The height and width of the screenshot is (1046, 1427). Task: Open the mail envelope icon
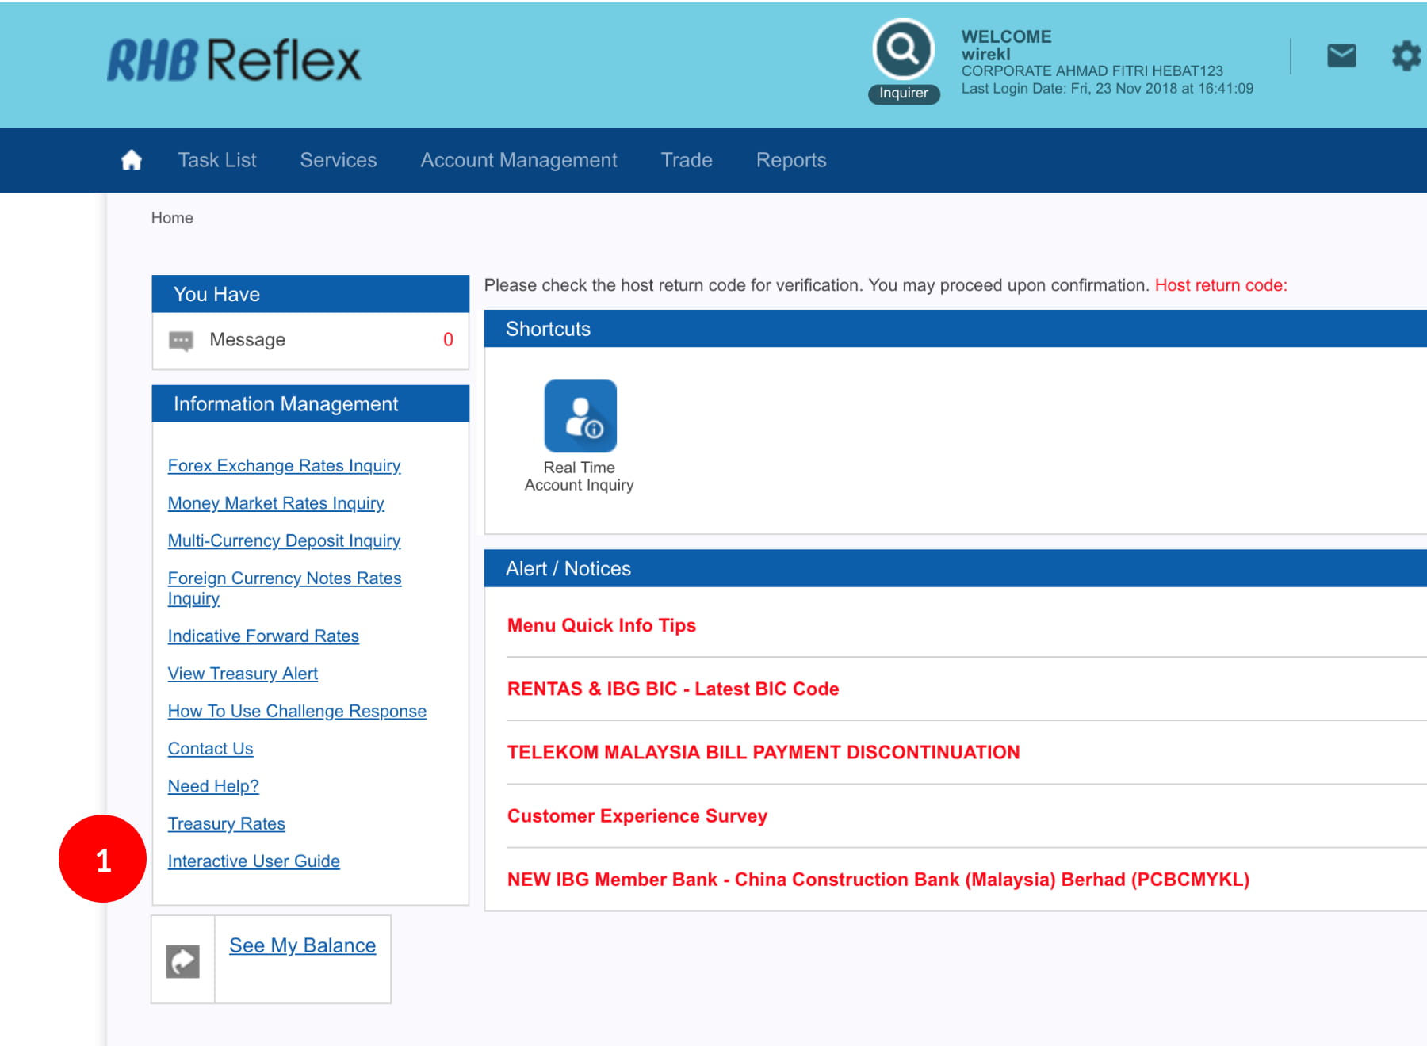[x=1341, y=56]
